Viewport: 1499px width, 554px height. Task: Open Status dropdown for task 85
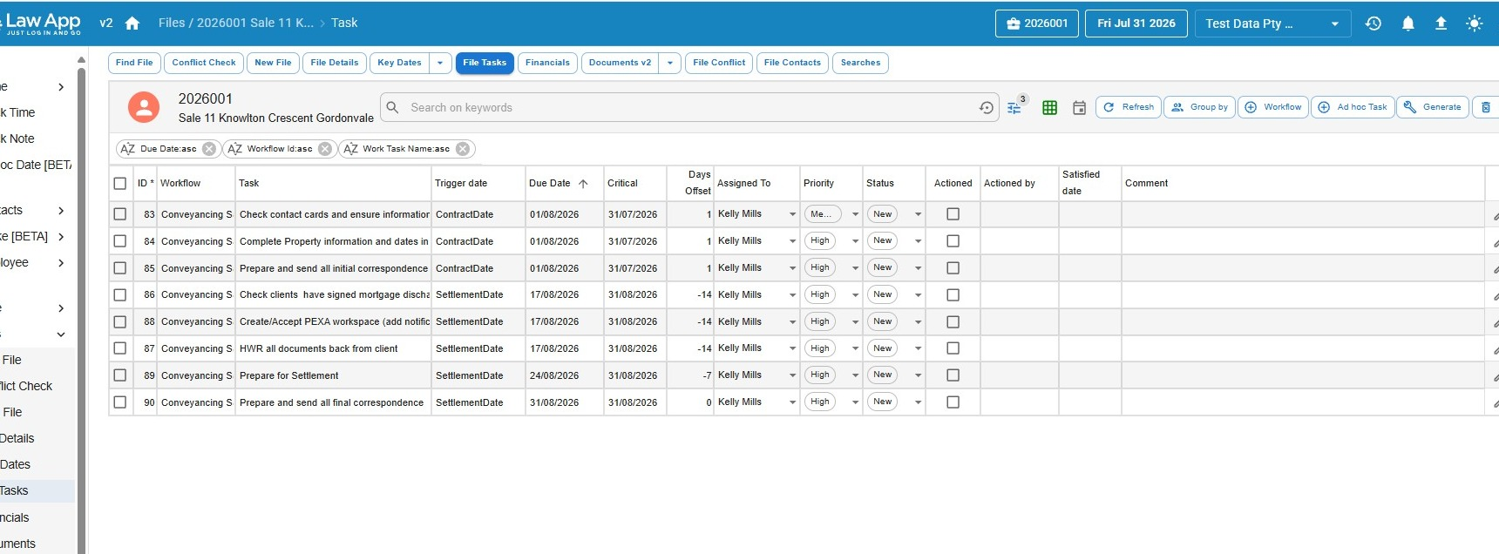[918, 268]
